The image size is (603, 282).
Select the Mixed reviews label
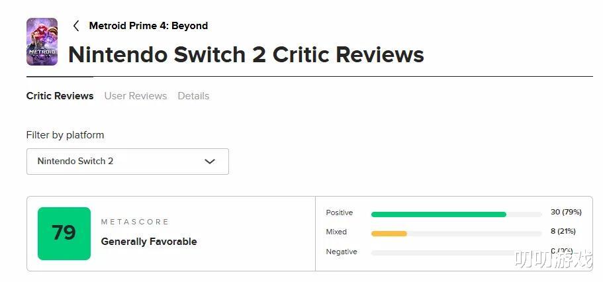[336, 232]
